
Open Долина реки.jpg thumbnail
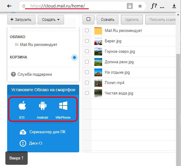click(98, 62)
